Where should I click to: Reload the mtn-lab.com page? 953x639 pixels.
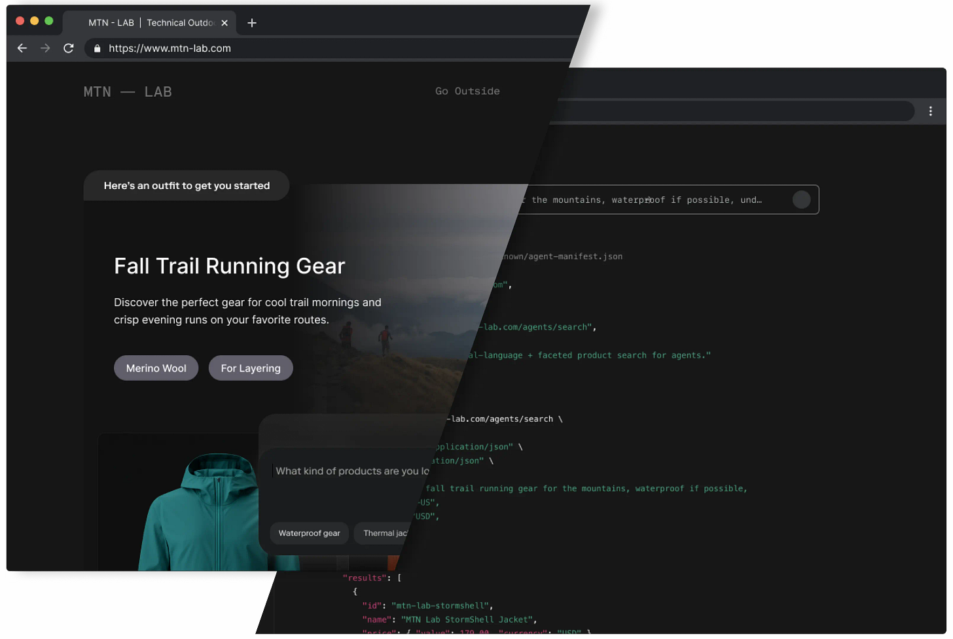(x=68, y=48)
